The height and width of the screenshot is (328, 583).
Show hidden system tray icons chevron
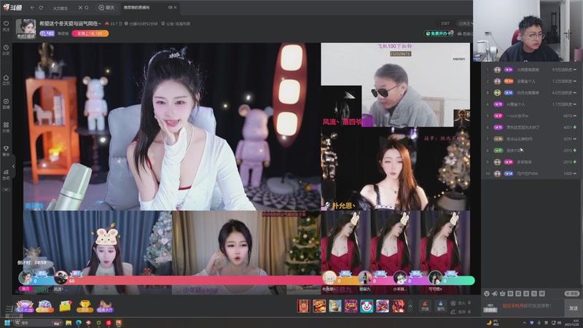pos(524,323)
